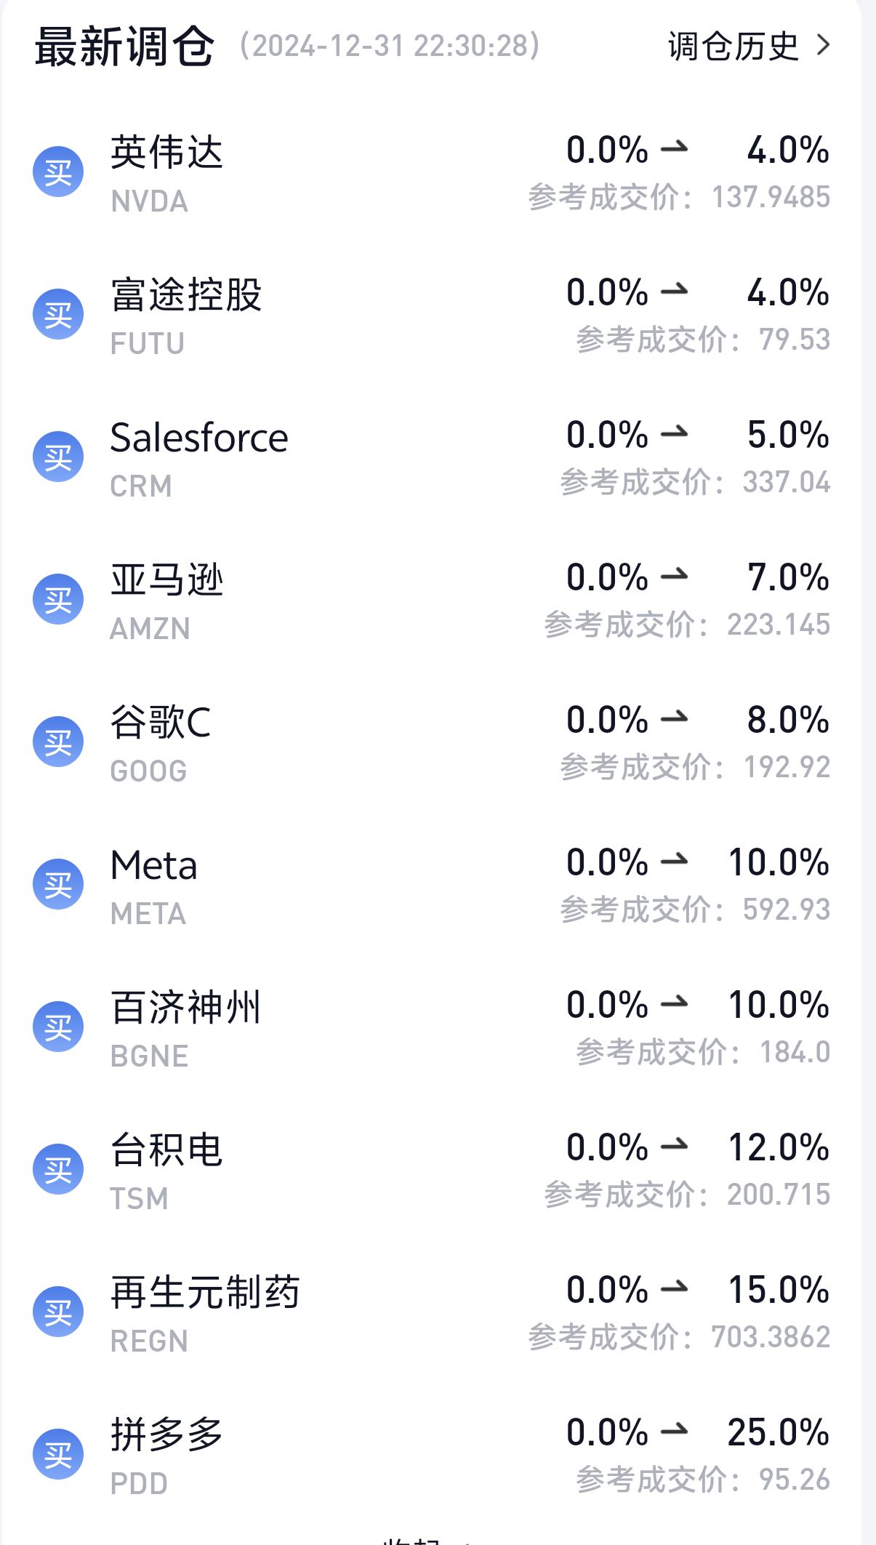Click the buy icon for 谷歌C
This screenshot has width=876, height=1545.
pyautogui.click(x=58, y=742)
